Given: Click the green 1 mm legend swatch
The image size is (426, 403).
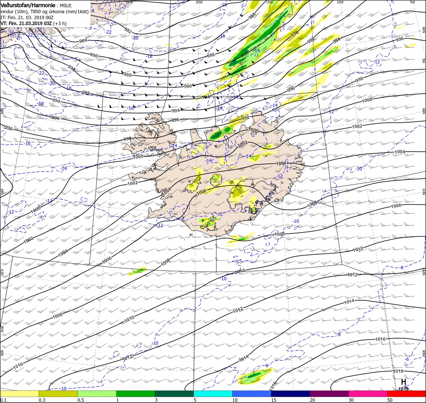Looking at the screenshot, I should 135,394.
